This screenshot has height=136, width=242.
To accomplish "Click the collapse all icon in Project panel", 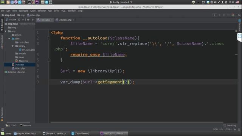I will tap(23, 20).
